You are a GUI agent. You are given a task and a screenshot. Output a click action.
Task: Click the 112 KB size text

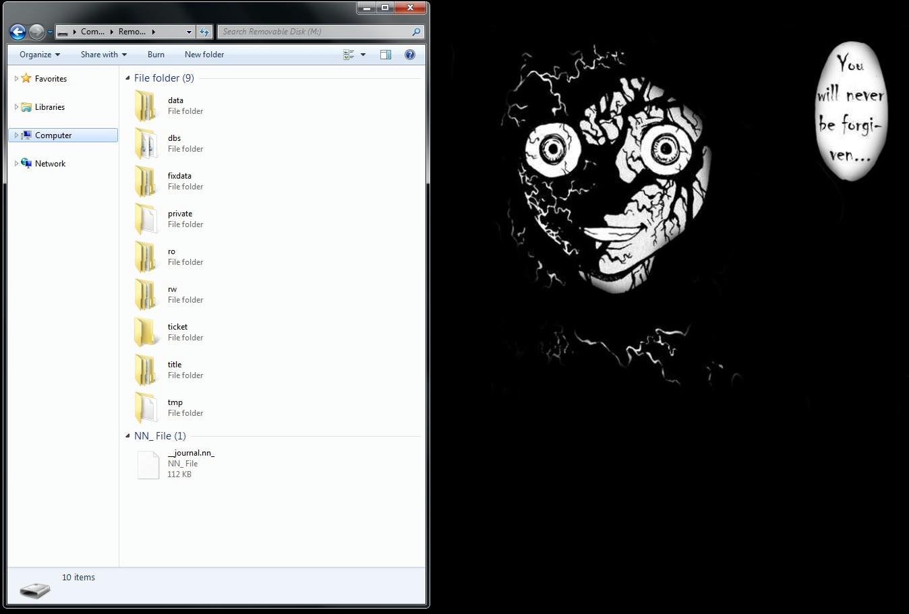pyautogui.click(x=179, y=474)
